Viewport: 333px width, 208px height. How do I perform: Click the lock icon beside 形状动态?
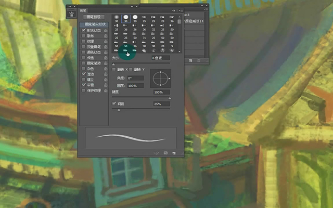coord(106,30)
